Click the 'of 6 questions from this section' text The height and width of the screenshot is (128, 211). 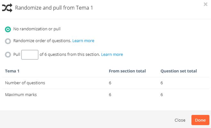coord(70,55)
